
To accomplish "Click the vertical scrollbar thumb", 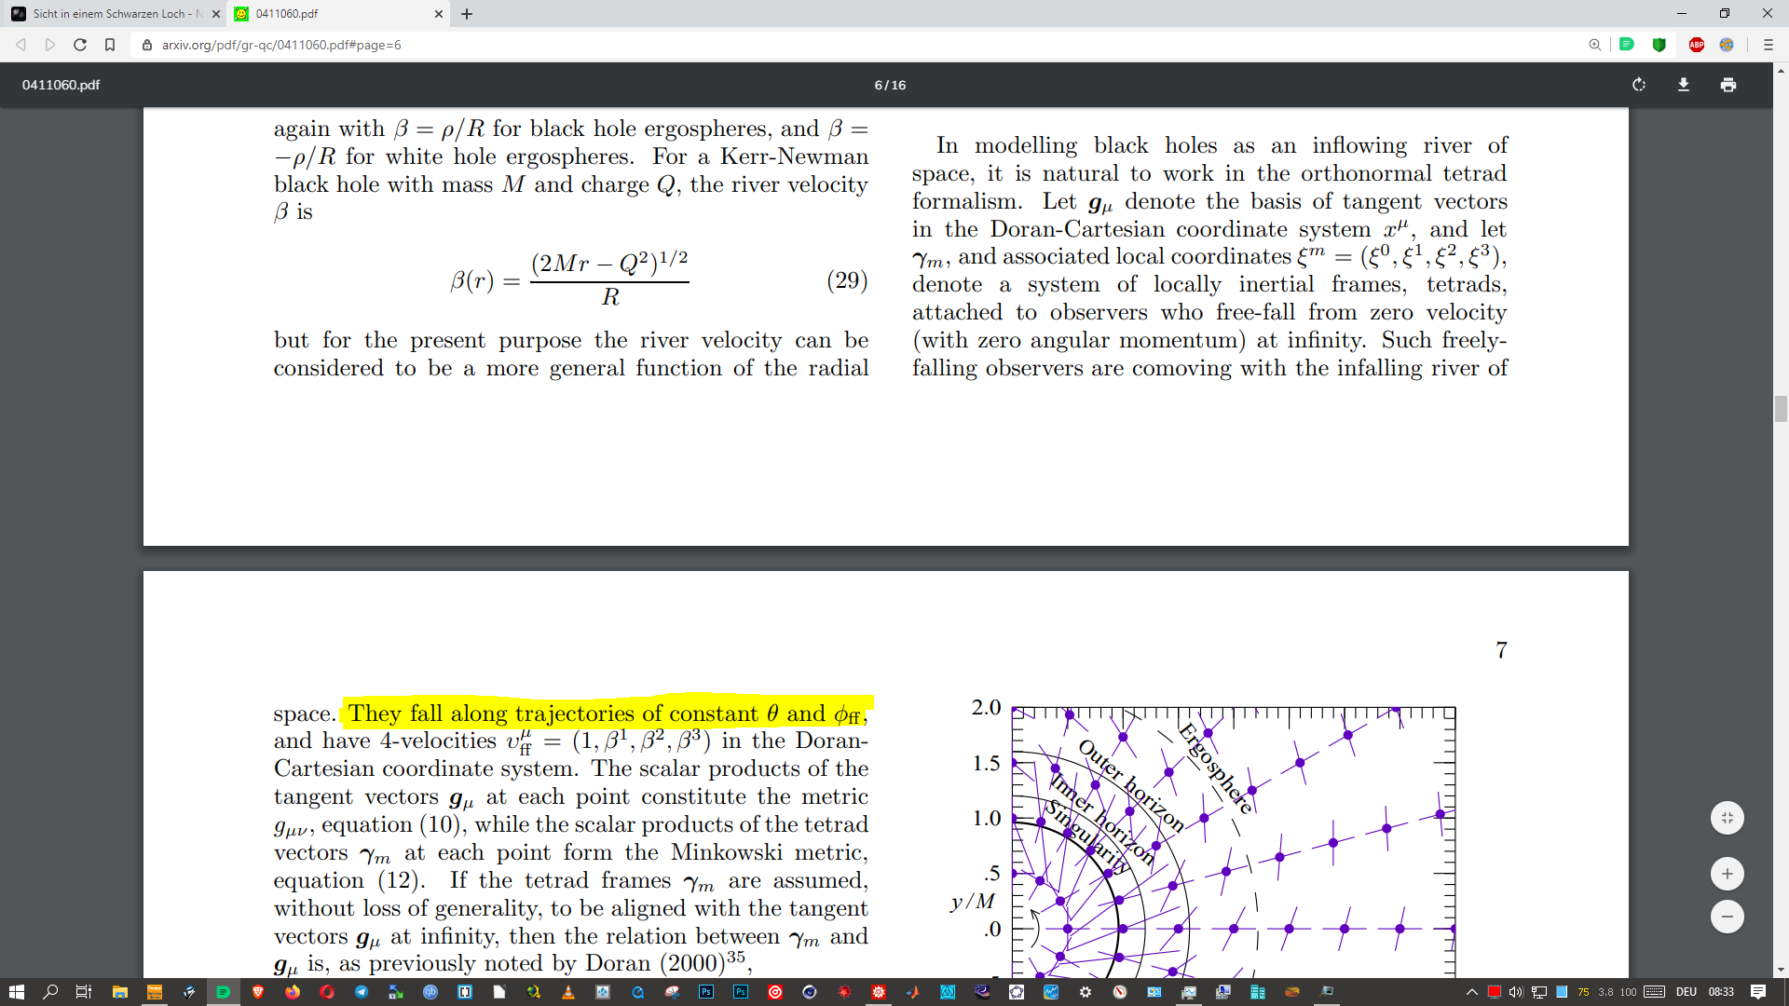I will 1781,409.
